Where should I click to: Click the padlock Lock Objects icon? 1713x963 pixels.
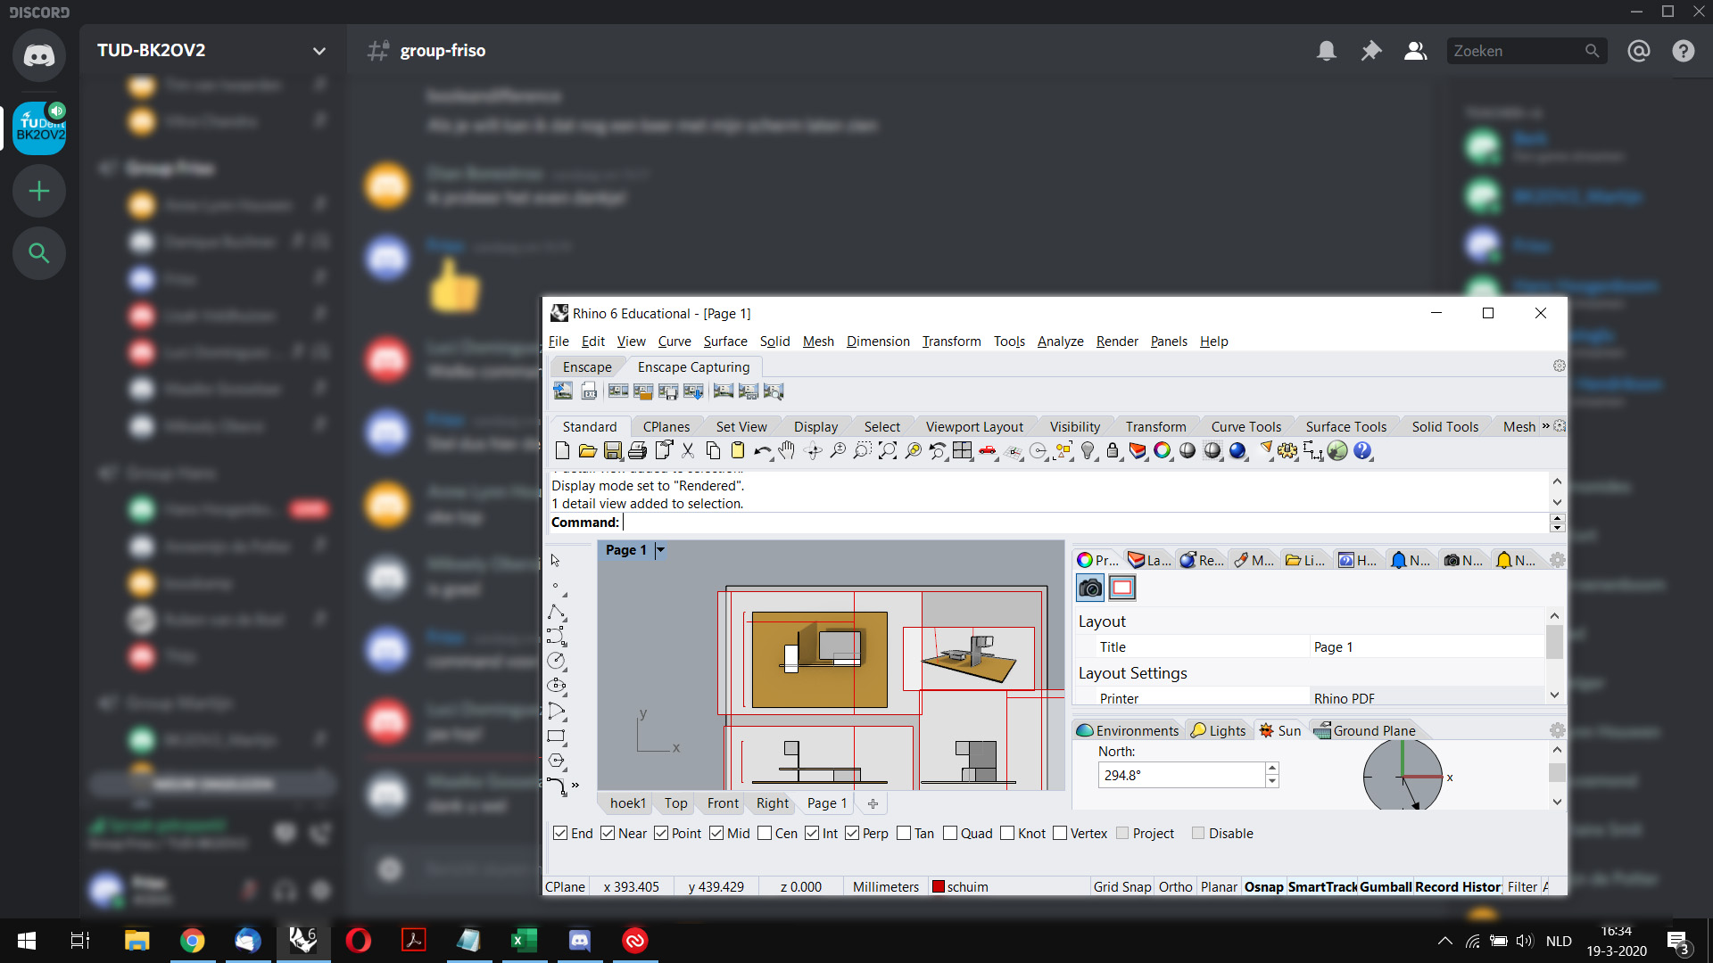click(x=1113, y=451)
